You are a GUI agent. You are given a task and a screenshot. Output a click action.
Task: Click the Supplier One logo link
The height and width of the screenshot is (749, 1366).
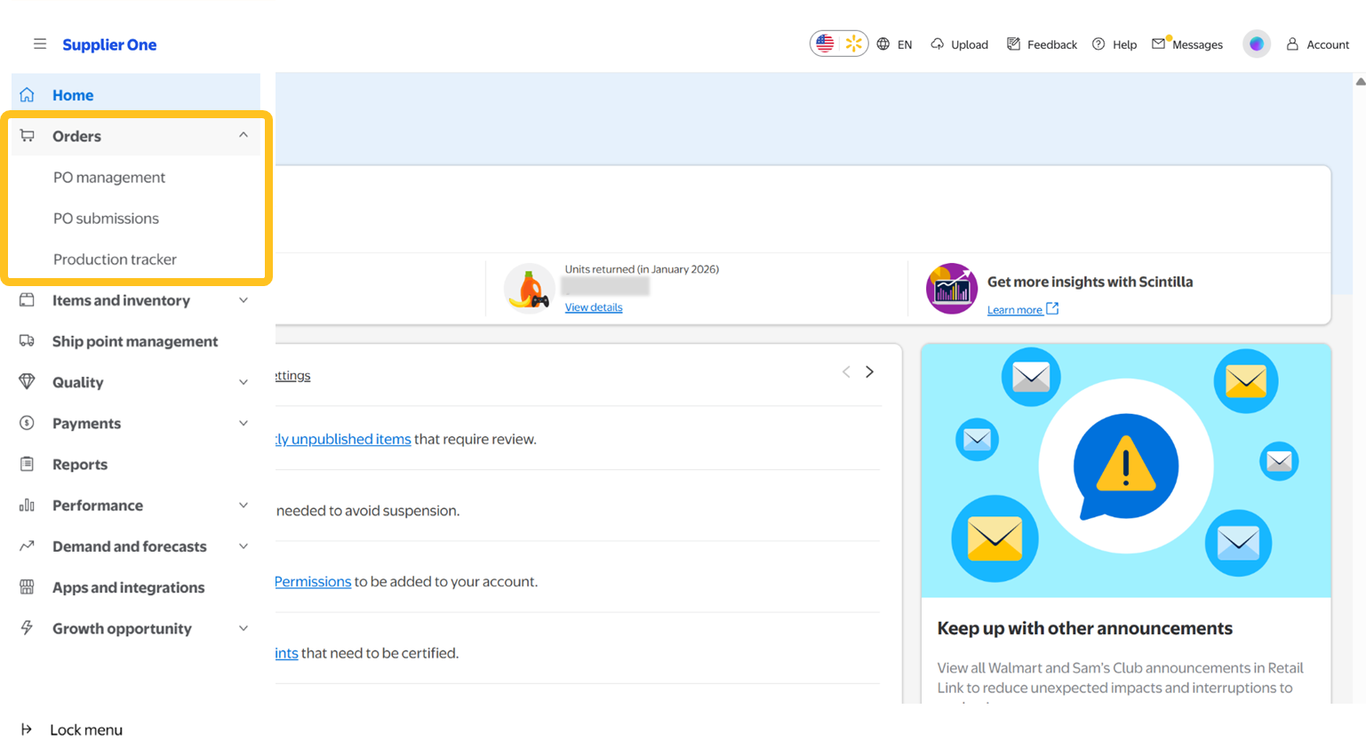click(109, 44)
